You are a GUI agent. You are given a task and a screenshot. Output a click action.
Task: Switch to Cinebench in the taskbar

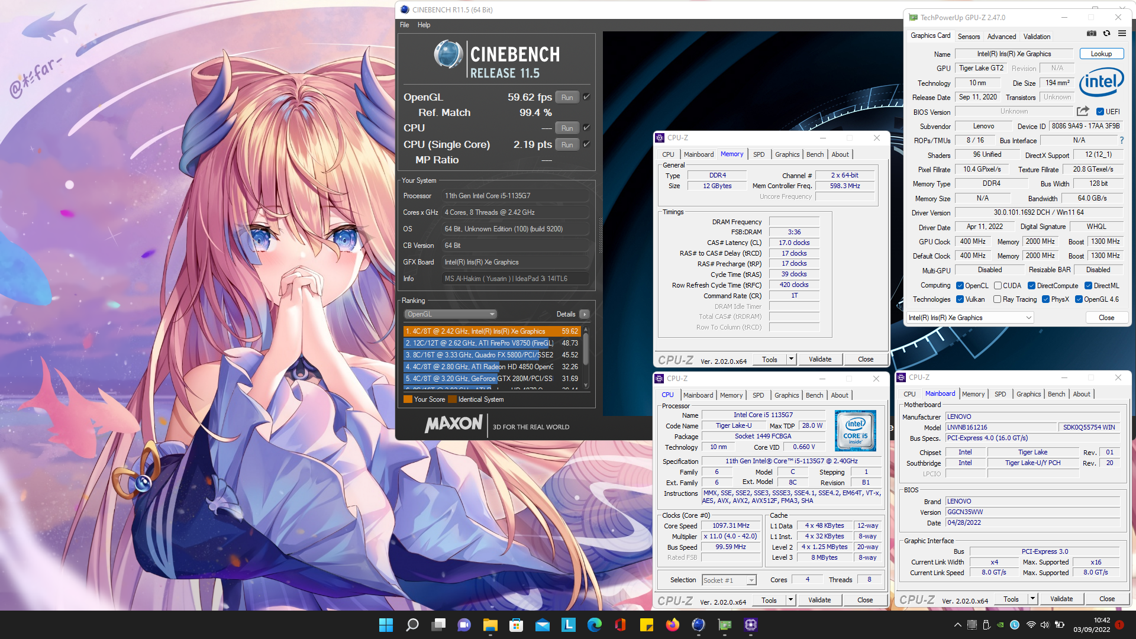click(x=699, y=625)
